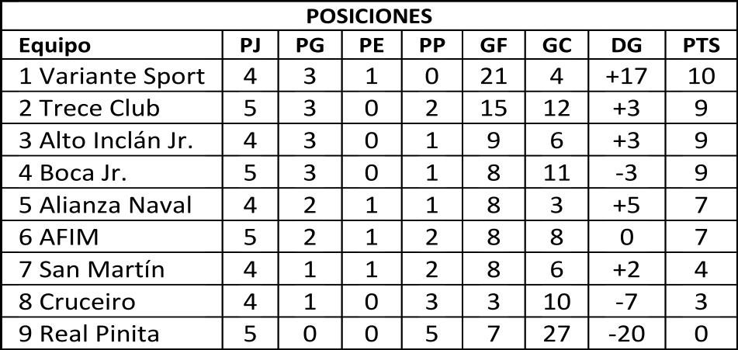Click the GF column header

[494, 46]
